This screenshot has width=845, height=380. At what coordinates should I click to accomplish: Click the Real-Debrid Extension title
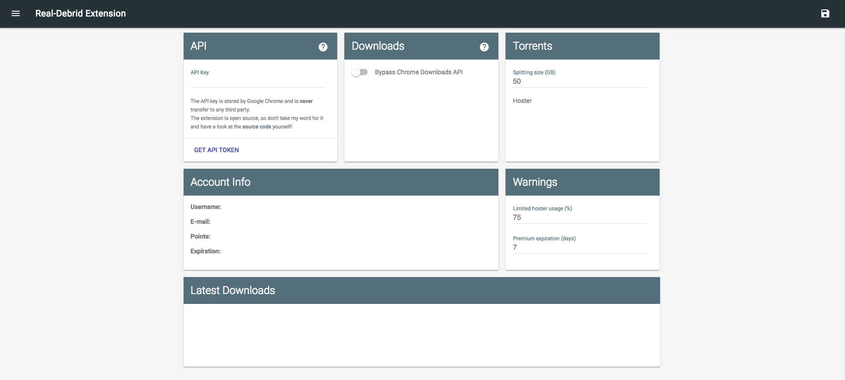[81, 13]
